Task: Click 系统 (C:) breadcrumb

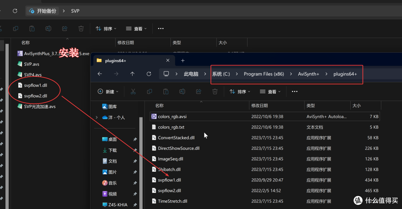Action: pos(221,74)
